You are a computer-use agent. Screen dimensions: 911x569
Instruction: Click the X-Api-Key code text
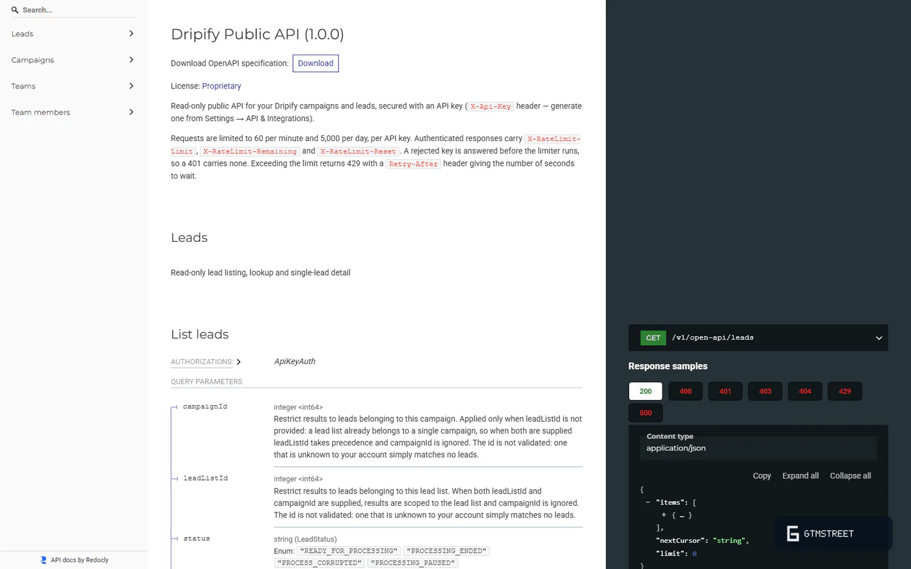coord(491,107)
